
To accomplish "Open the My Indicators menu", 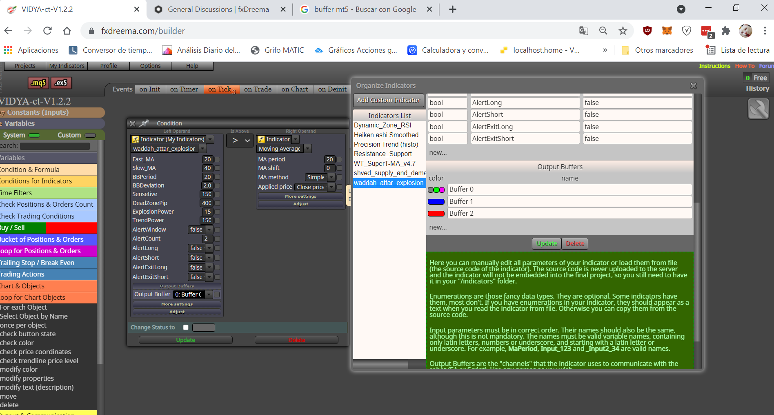I will (x=67, y=66).
